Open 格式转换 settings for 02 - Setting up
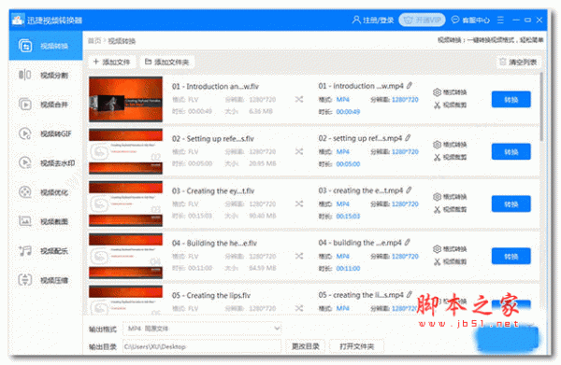Viewport: 561px width, 365px height. (x=450, y=145)
